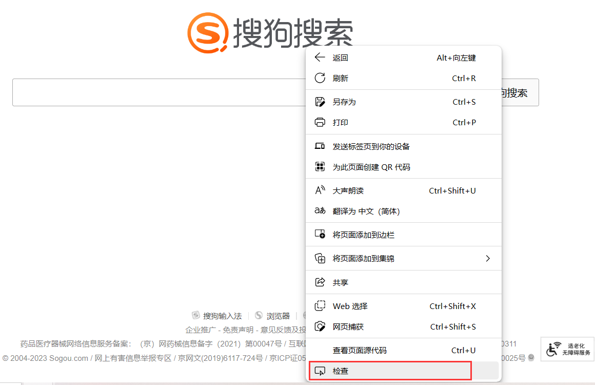Viewport: 595px width, 385px height.
Task: Select 为此页面创建 QR 代码
Action: (403, 167)
